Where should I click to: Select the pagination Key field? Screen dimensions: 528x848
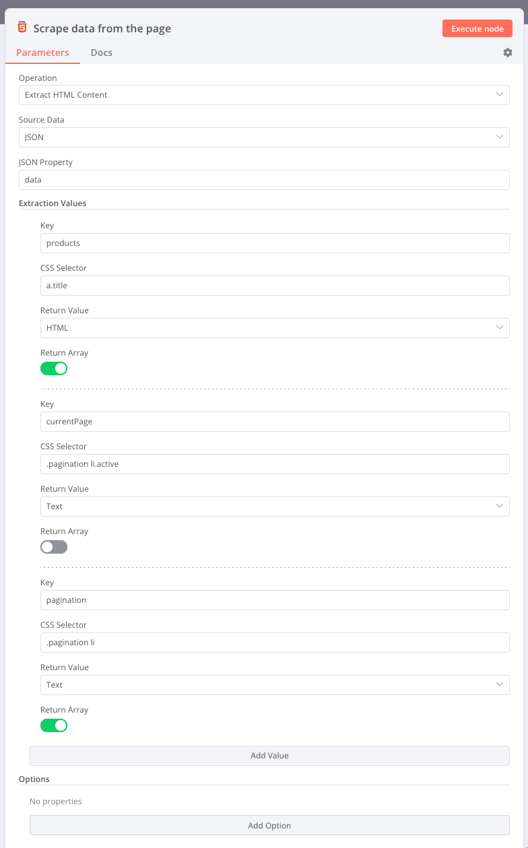tap(274, 600)
